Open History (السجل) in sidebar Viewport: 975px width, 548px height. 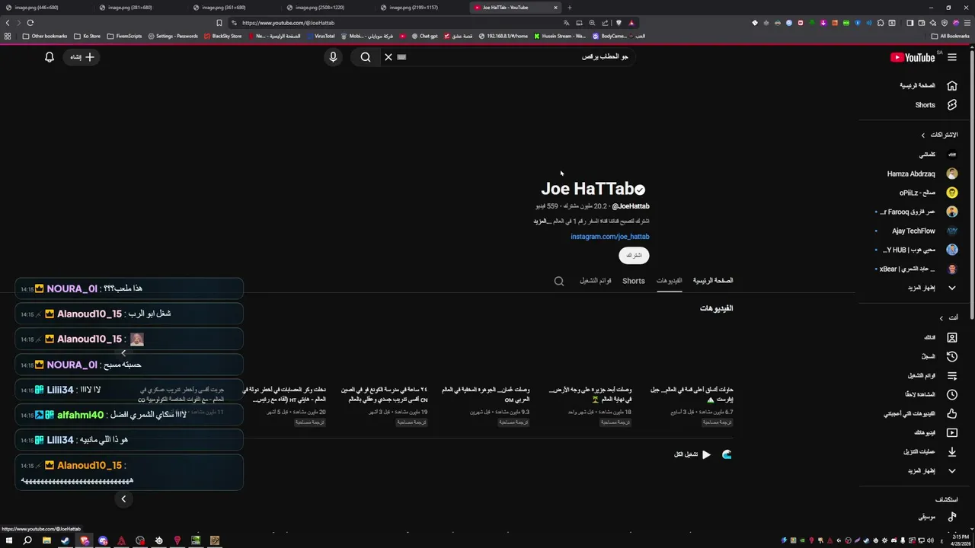click(938, 356)
